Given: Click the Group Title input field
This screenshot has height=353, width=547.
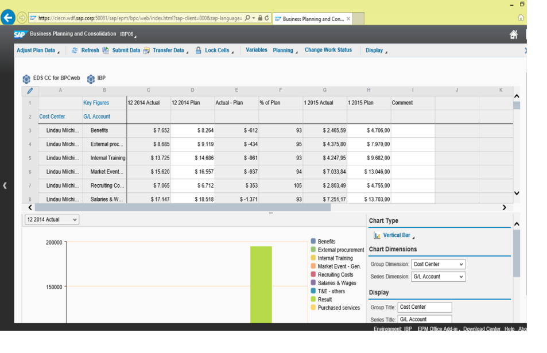Looking at the screenshot, I should pyautogui.click(x=425, y=307).
